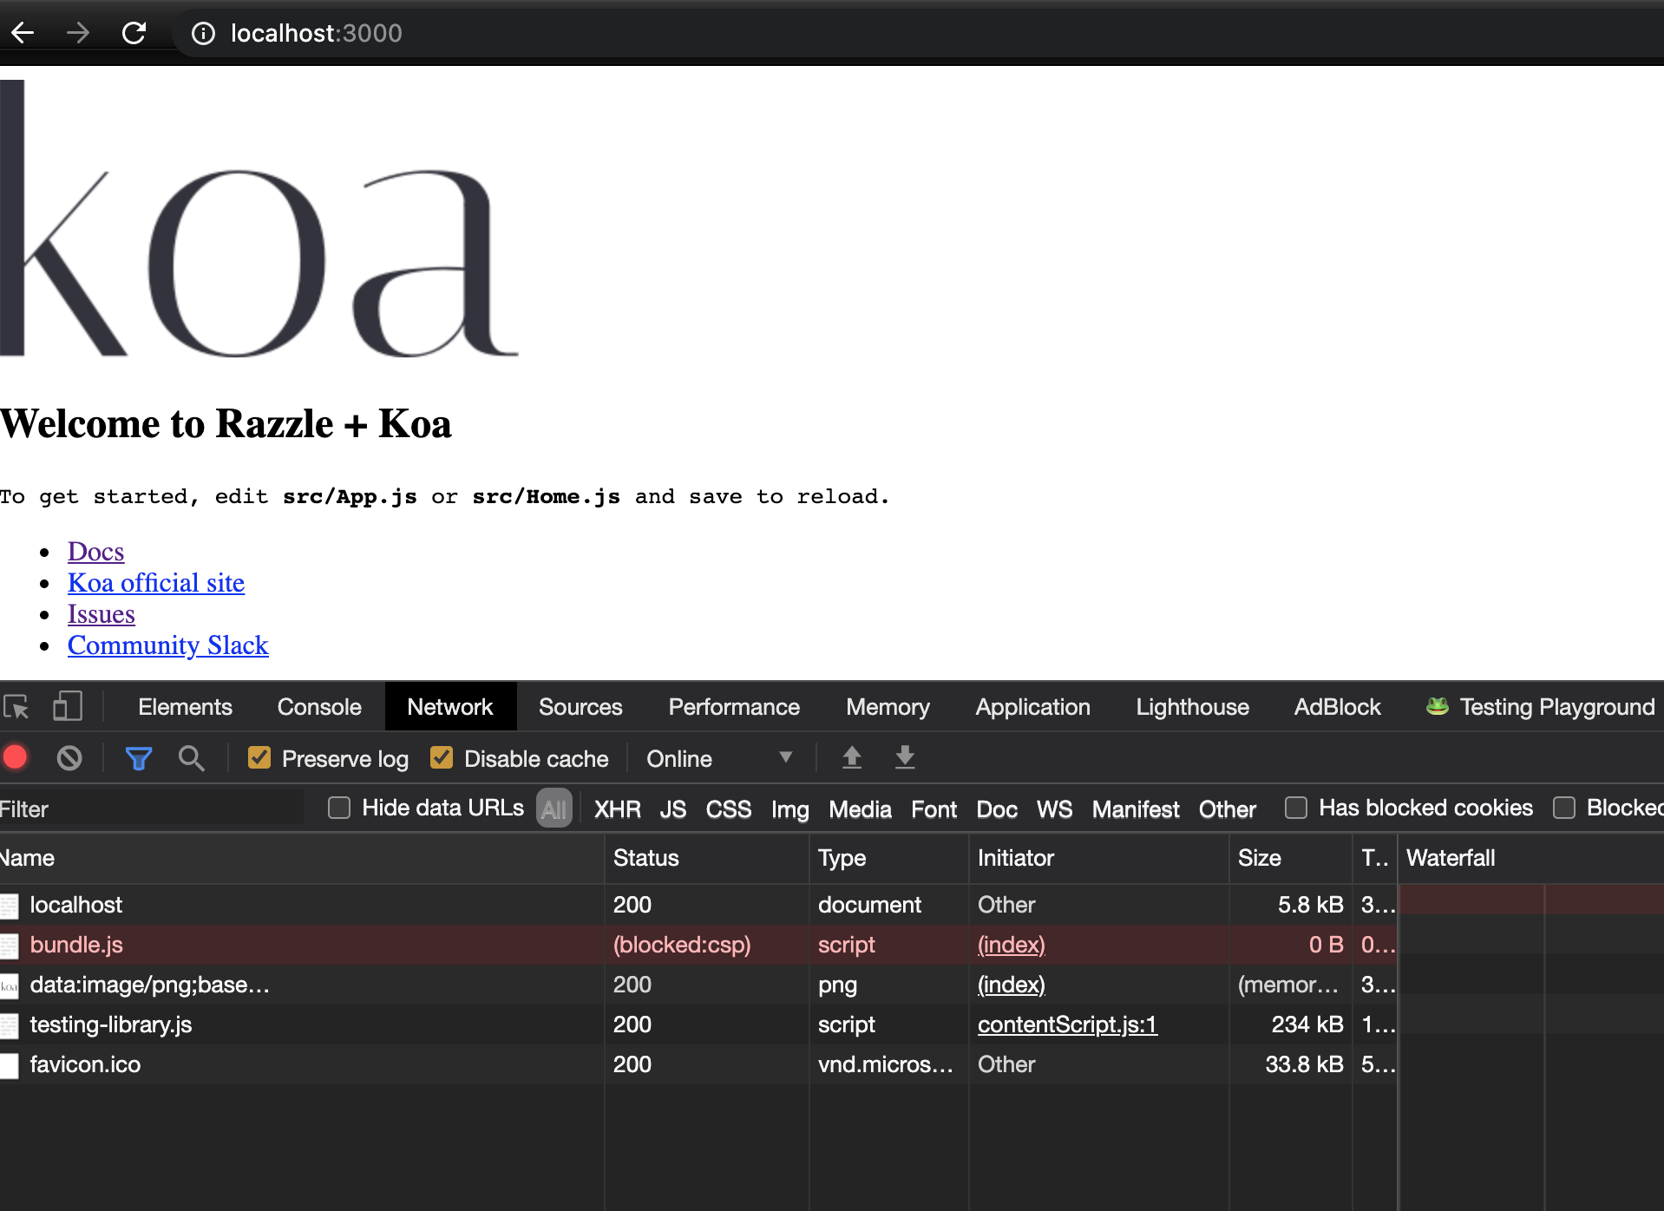The width and height of the screenshot is (1664, 1211).
Task: Open the AdBlock tab
Action: (1337, 707)
